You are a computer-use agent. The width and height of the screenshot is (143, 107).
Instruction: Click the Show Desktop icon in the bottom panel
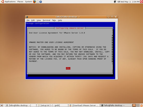coord(2,105)
